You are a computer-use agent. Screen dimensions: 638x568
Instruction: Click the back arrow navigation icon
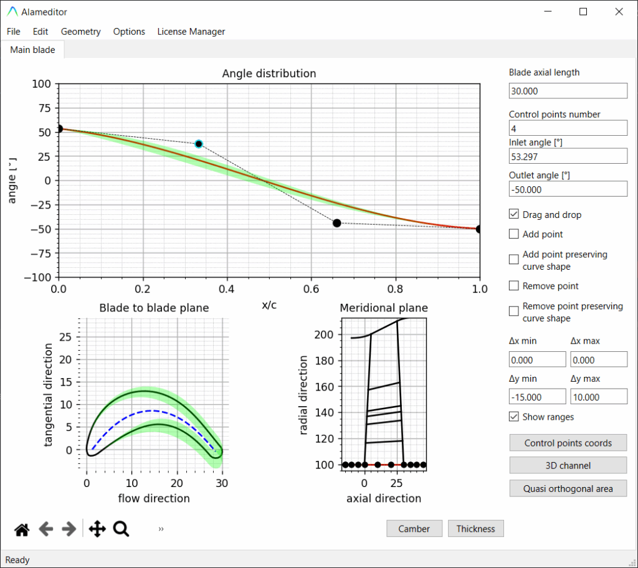[45, 529]
